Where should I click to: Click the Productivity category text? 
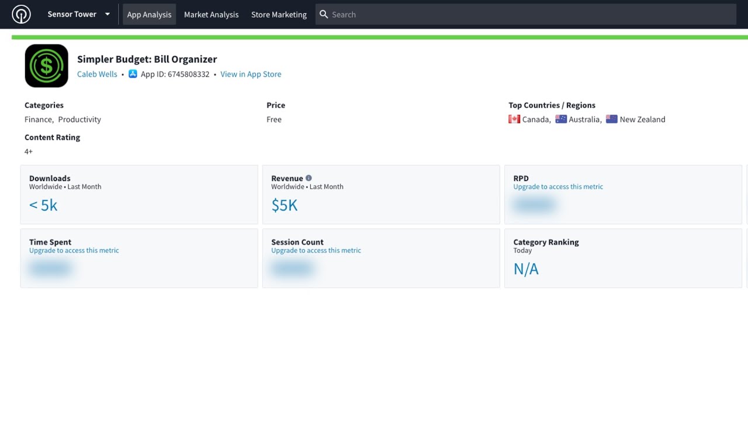(79, 119)
